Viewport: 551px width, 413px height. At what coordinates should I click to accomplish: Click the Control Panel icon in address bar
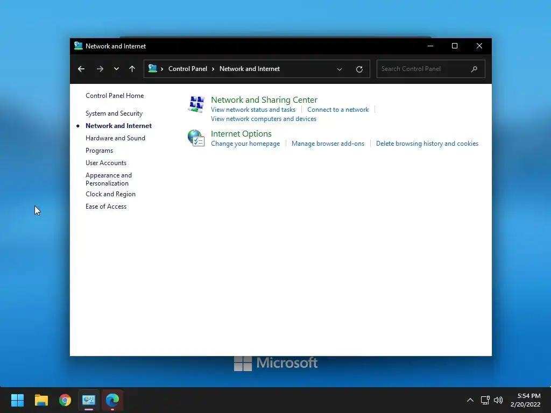(152, 68)
